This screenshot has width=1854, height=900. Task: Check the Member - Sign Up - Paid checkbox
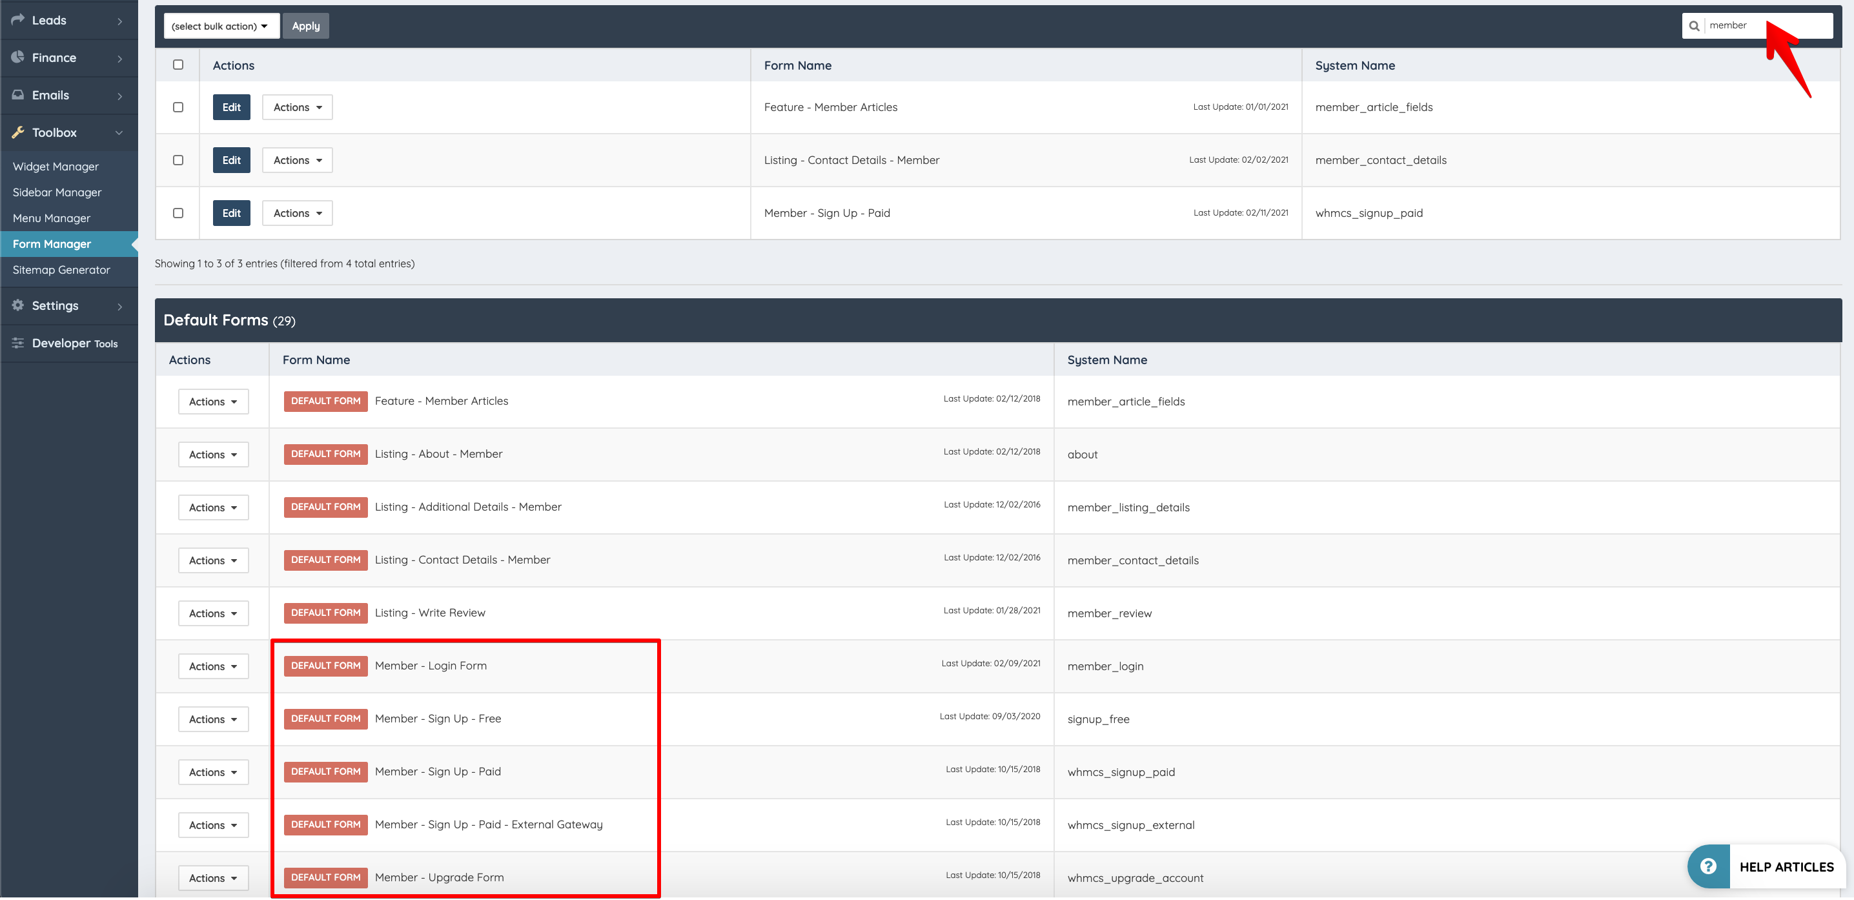[178, 212]
